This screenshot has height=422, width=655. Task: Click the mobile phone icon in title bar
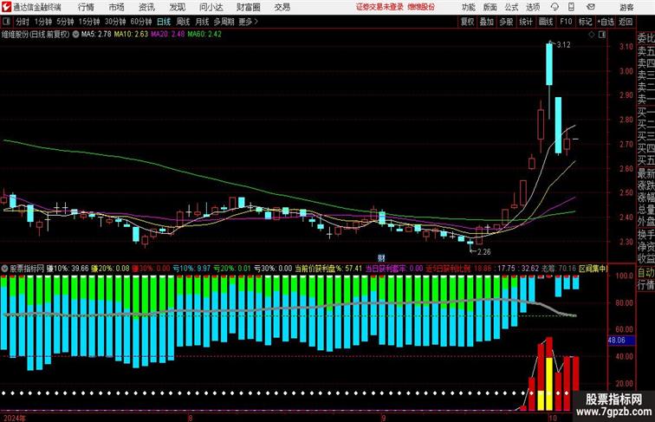(x=571, y=7)
